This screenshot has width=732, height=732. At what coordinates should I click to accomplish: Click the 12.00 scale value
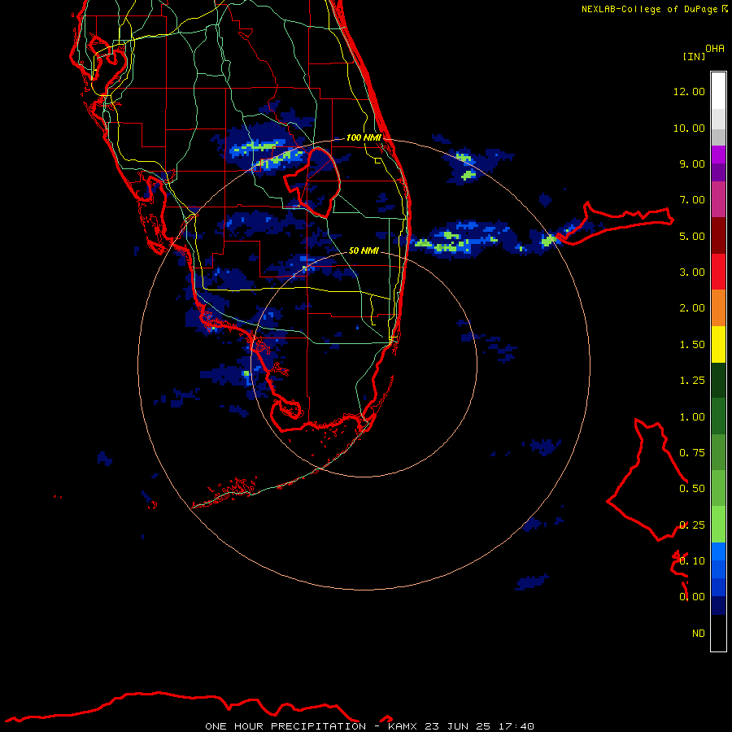click(689, 91)
